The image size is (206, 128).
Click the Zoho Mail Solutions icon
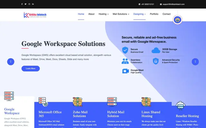pyautogui.click(x=78, y=102)
